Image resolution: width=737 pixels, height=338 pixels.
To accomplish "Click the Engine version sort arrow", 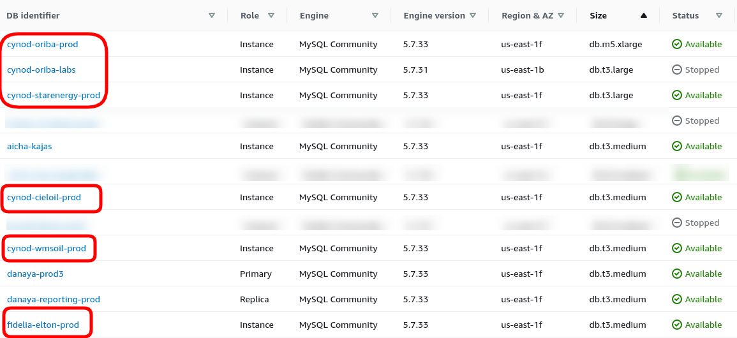I will coord(473,16).
